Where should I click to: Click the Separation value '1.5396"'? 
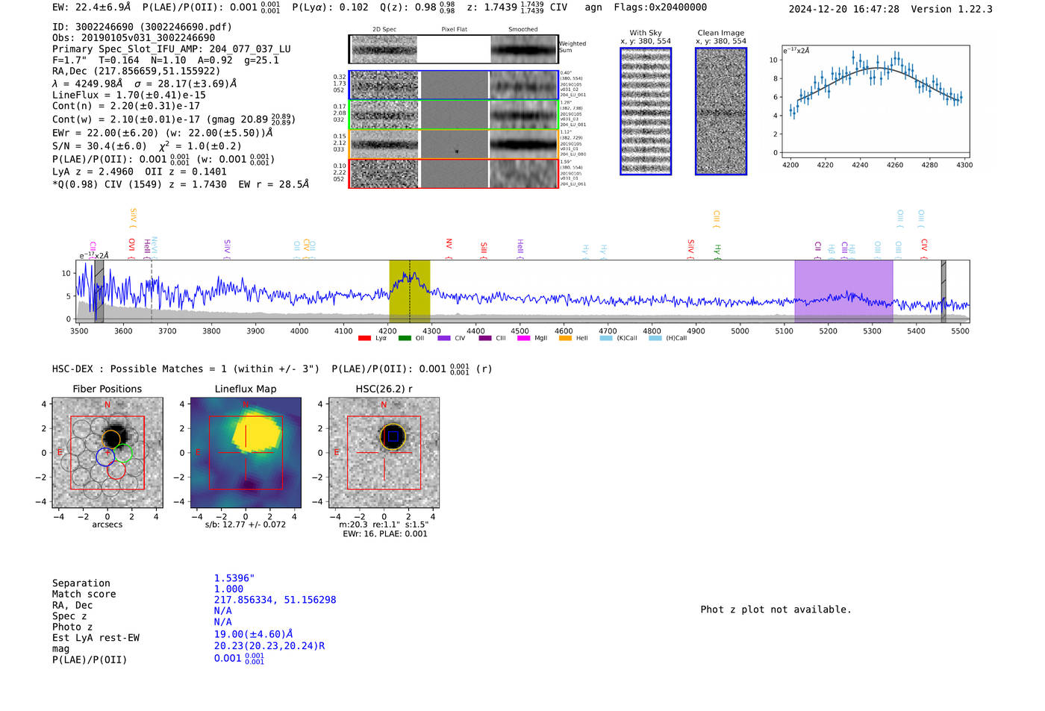pyautogui.click(x=234, y=578)
